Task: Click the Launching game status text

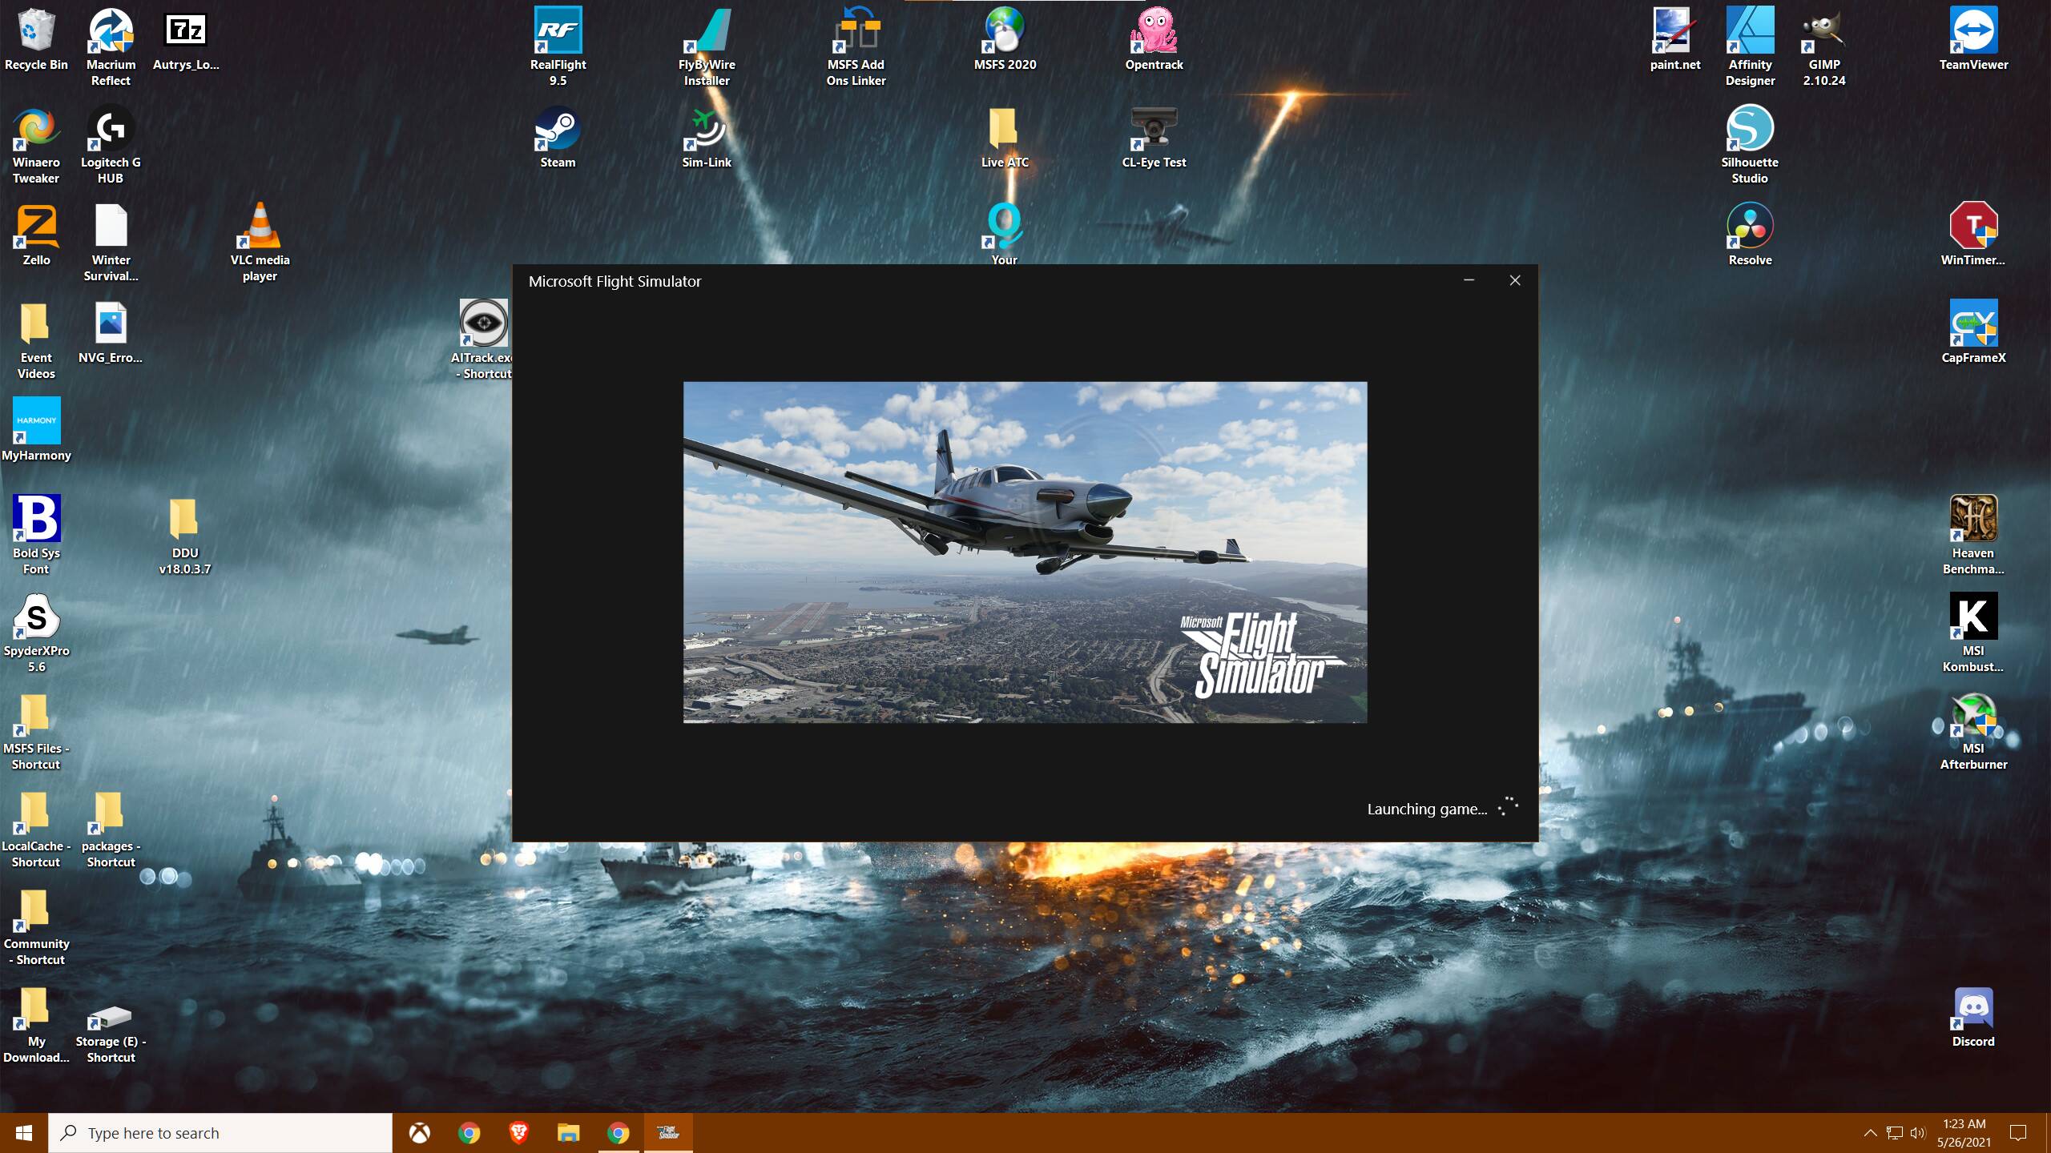Action: (x=1427, y=809)
